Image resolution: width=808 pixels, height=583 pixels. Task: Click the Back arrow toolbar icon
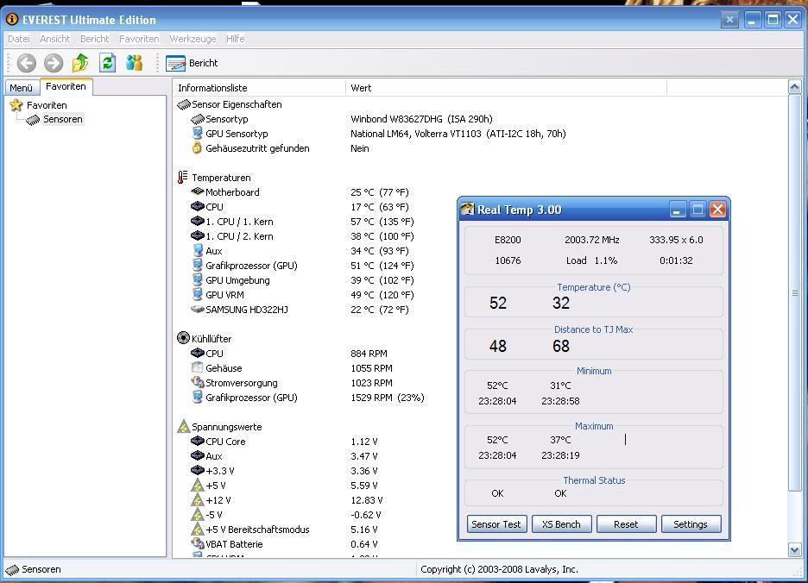(26, 63)
